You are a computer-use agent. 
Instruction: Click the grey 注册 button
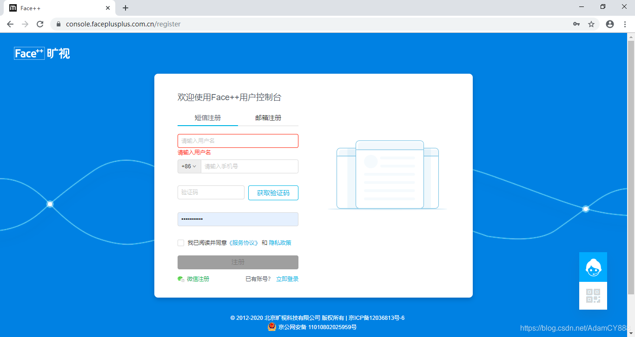[238, 262]
